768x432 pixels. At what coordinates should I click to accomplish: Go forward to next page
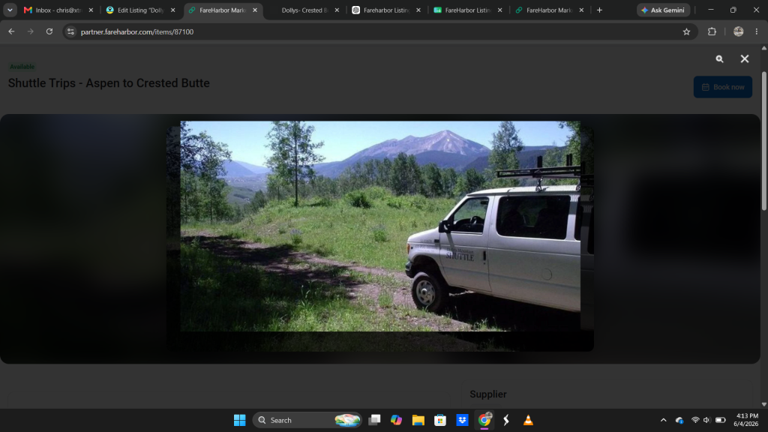click(x=30, y=31)
